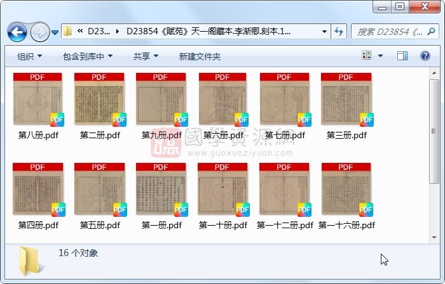
Task: Change view using the view icon button
Action: coord(366,55)
